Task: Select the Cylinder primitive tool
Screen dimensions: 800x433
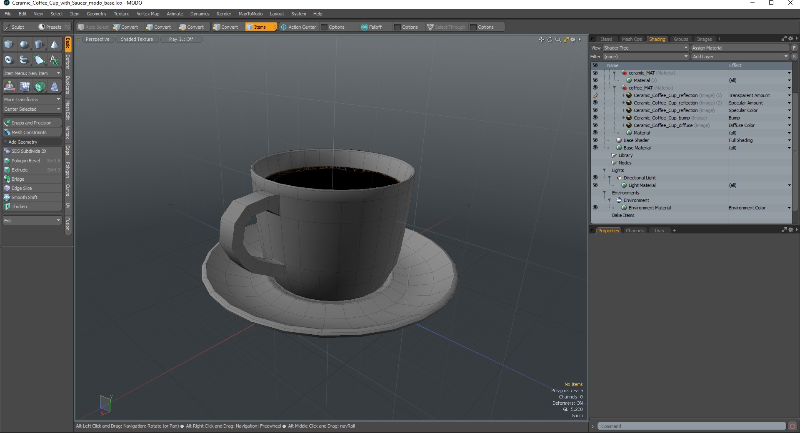Action: [x=39, y=45]
